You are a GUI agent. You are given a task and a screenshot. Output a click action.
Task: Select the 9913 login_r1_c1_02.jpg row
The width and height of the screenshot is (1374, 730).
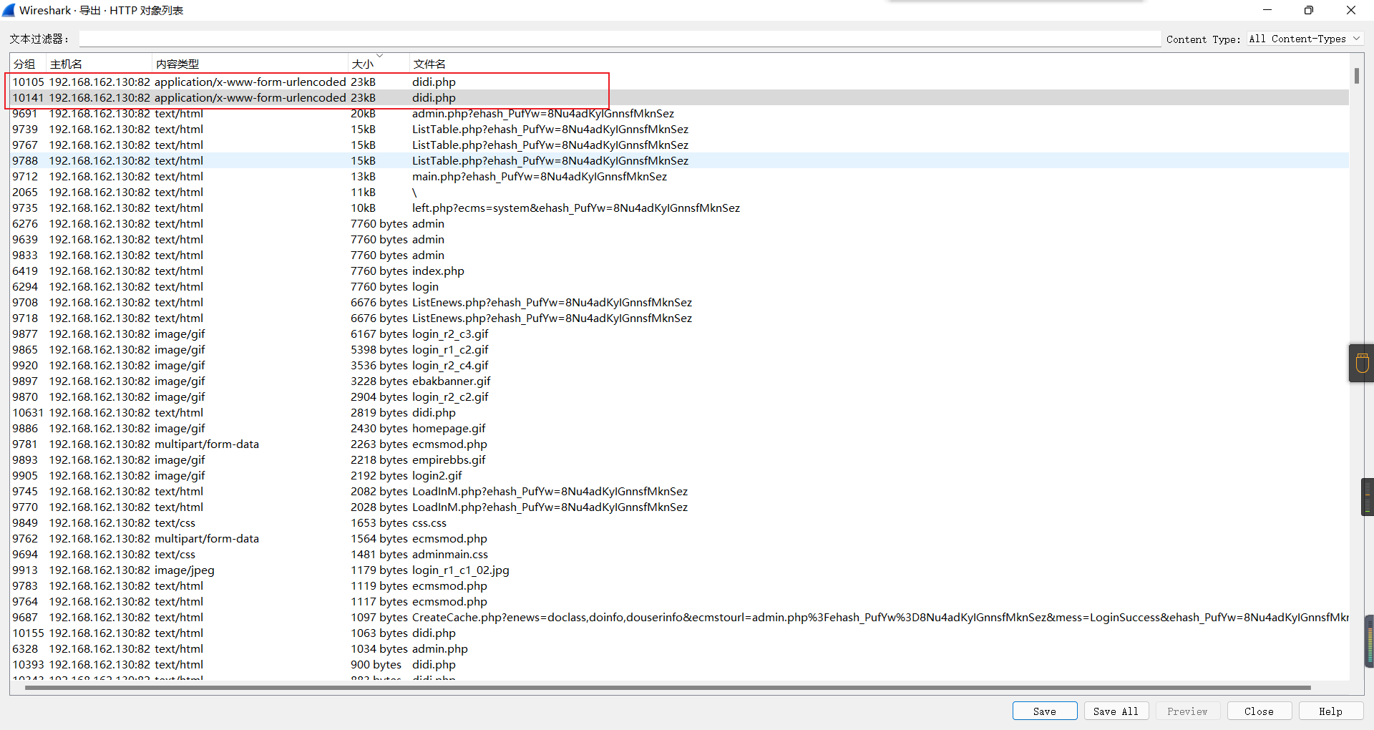(679, 570)
